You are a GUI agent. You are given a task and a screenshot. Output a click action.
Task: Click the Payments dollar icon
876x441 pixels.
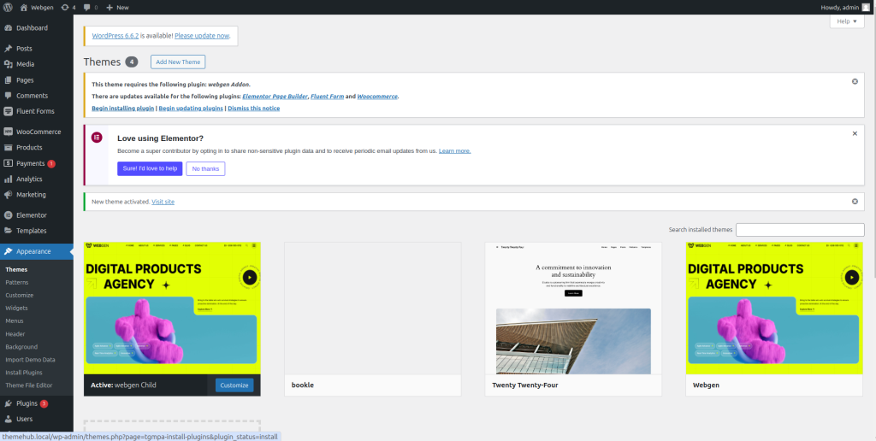click(8, 163)
